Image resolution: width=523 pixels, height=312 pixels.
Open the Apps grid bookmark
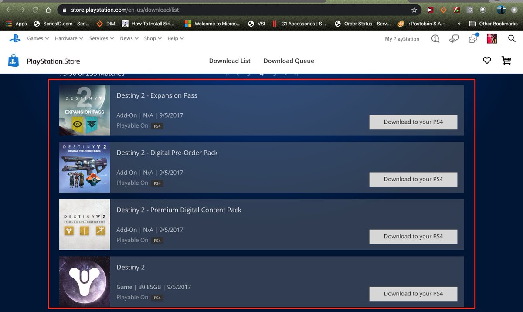tap(17, 24)
